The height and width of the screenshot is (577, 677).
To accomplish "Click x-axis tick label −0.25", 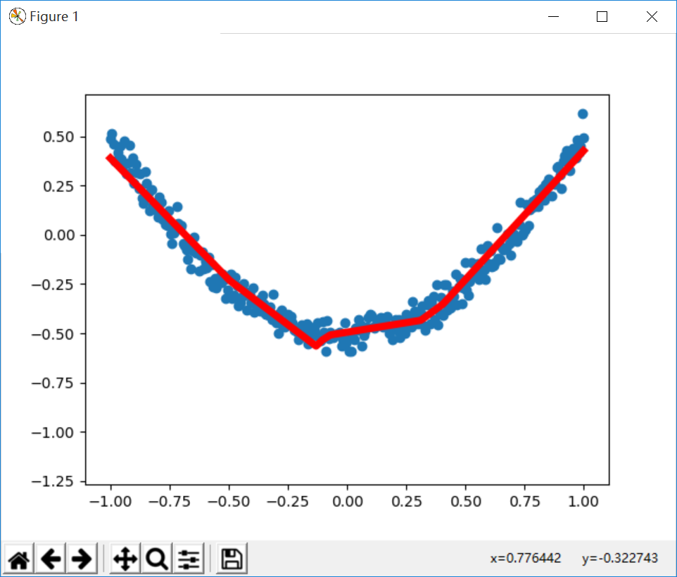I will tap(288, 502).
